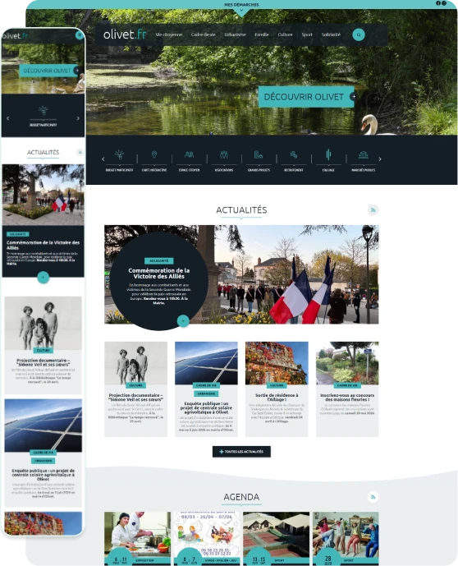The image size is (458, 566).
Task: Click the olivet.fr logo in mobile header
Action: click(x=15, y=36)
